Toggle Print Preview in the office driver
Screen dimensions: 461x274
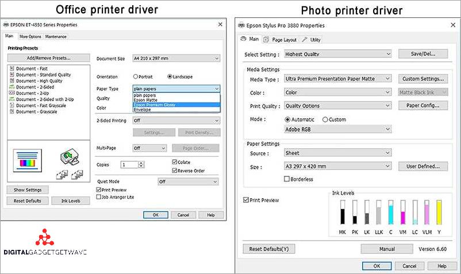(x=99, y=190)
